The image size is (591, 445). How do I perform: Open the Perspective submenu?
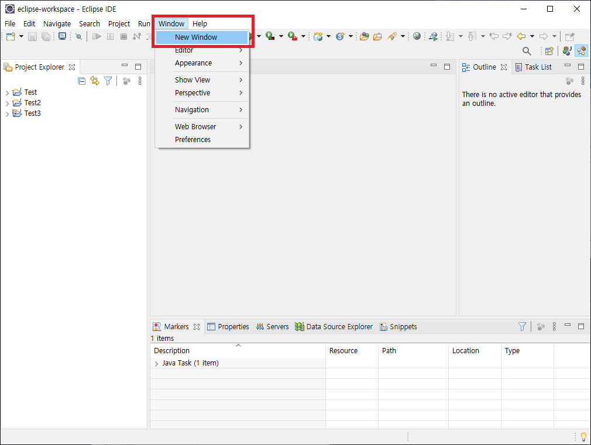(x=202, y=93)
